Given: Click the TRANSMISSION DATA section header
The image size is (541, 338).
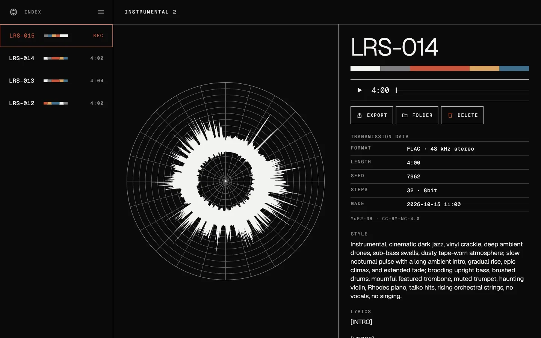Looking at the screenshot, I should pos(380,137).
